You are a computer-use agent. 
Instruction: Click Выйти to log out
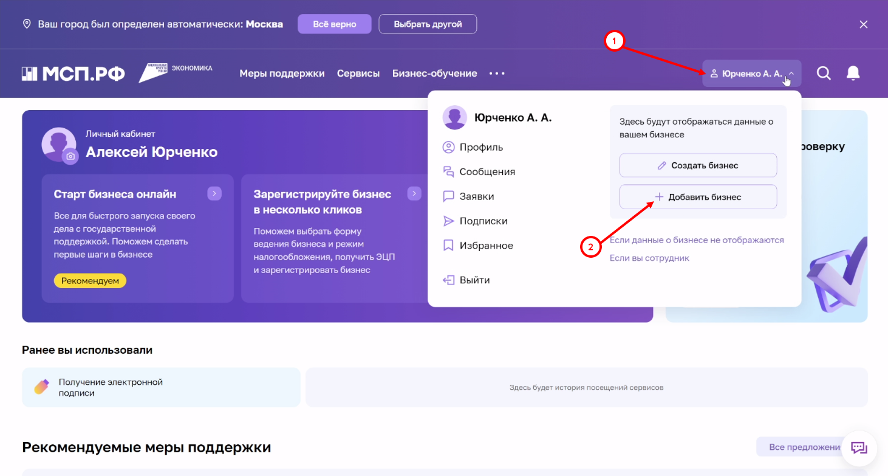[x=474, y=280]
